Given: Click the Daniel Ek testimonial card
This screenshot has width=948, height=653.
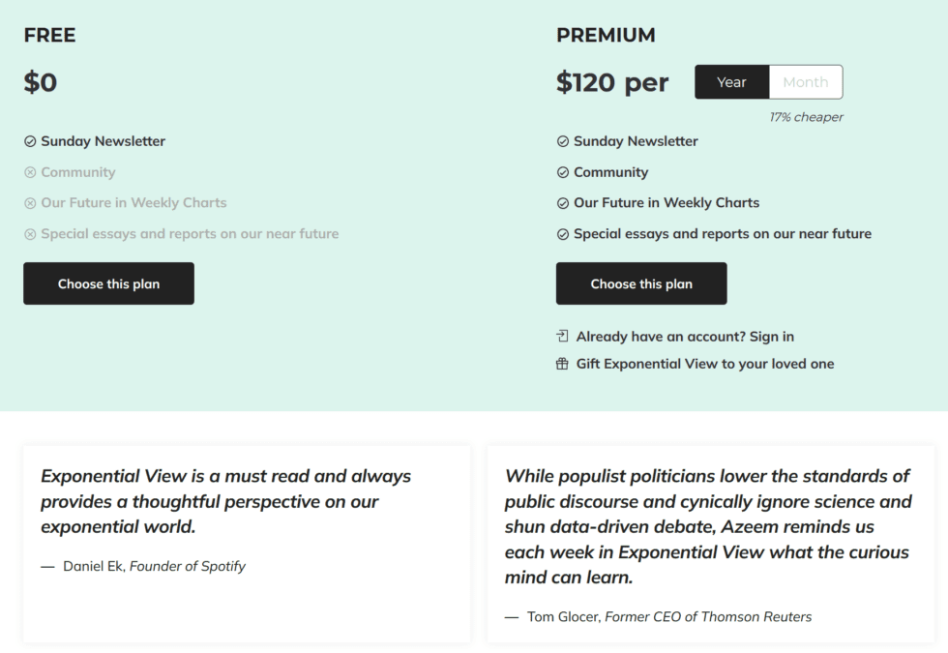Looking at the screenshot, I should [x=246, y=544].
